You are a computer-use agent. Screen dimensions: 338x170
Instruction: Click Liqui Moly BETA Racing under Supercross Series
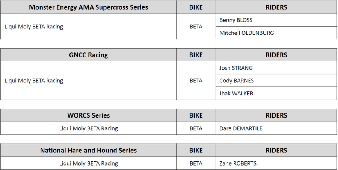(x=34, y=27)
